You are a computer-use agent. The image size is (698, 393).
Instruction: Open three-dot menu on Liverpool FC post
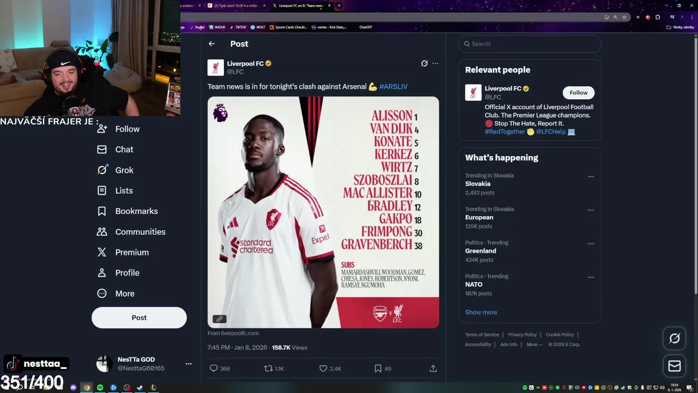435,63
